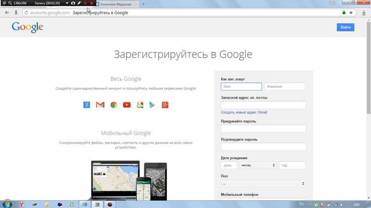Click the Дата рождения label
Viewport: 371px width, 208px height.
[234, 158]
